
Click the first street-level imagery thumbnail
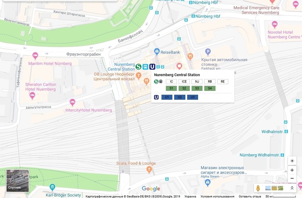[x=268, y=188]
